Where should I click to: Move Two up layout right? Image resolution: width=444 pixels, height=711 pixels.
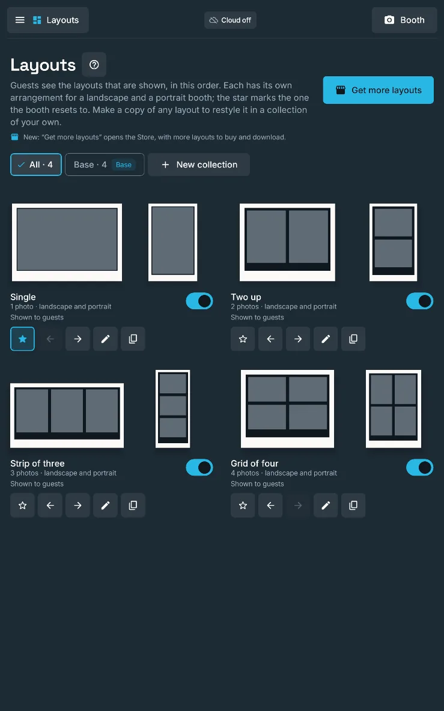298,339
